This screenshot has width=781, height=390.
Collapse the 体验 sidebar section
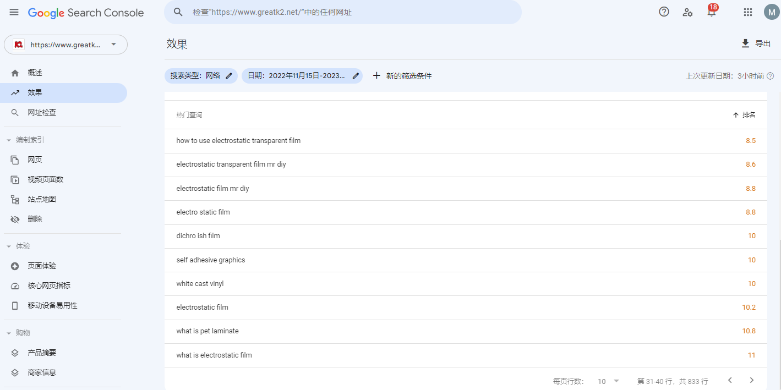pos(9,246)
